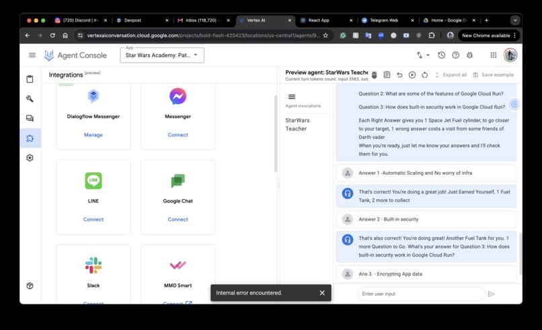
Task: Switch to the Home - Google Drive tab
Action: (449, 20)
